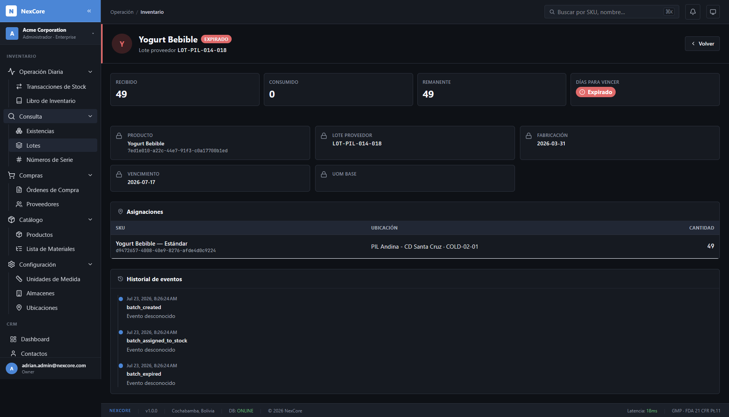The height and width of the screenshot is (417, 729).
Task: Click the EXPIRADO status badge
Action: (x=216, y=39)
